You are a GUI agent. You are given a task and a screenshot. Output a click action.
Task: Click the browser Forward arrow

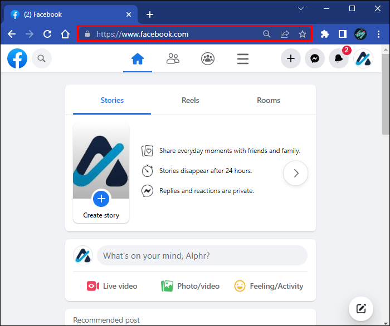click(30, 34)
